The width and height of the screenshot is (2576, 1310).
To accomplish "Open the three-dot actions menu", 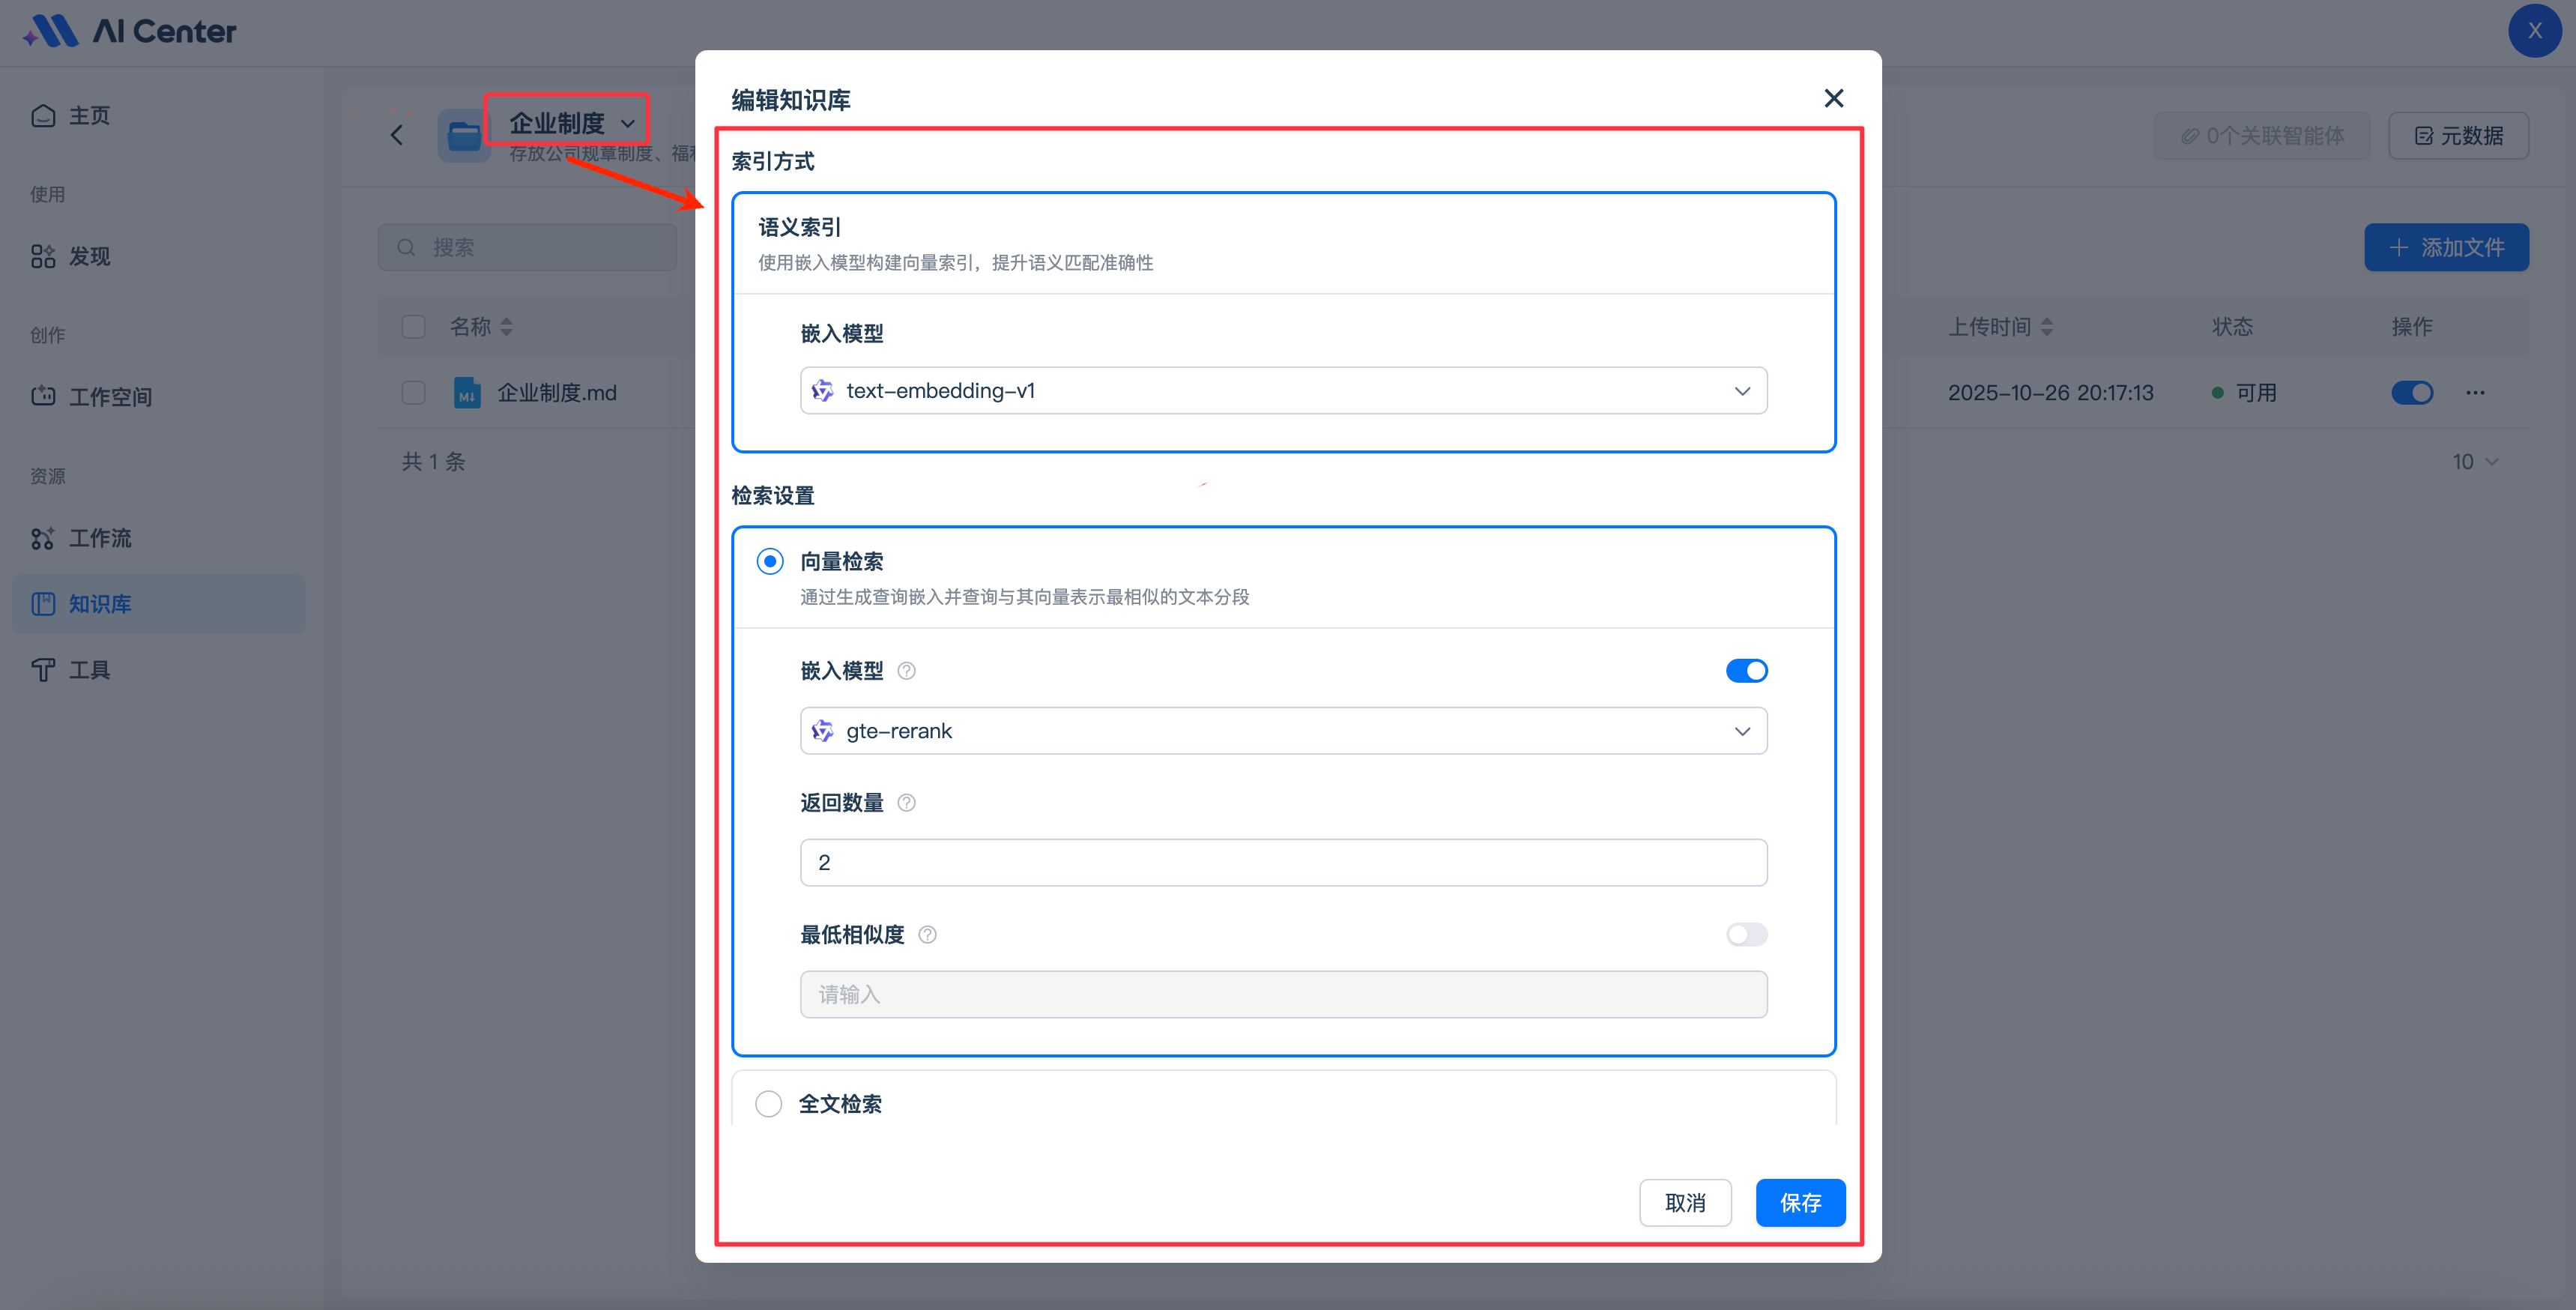I will (2475, 393).
